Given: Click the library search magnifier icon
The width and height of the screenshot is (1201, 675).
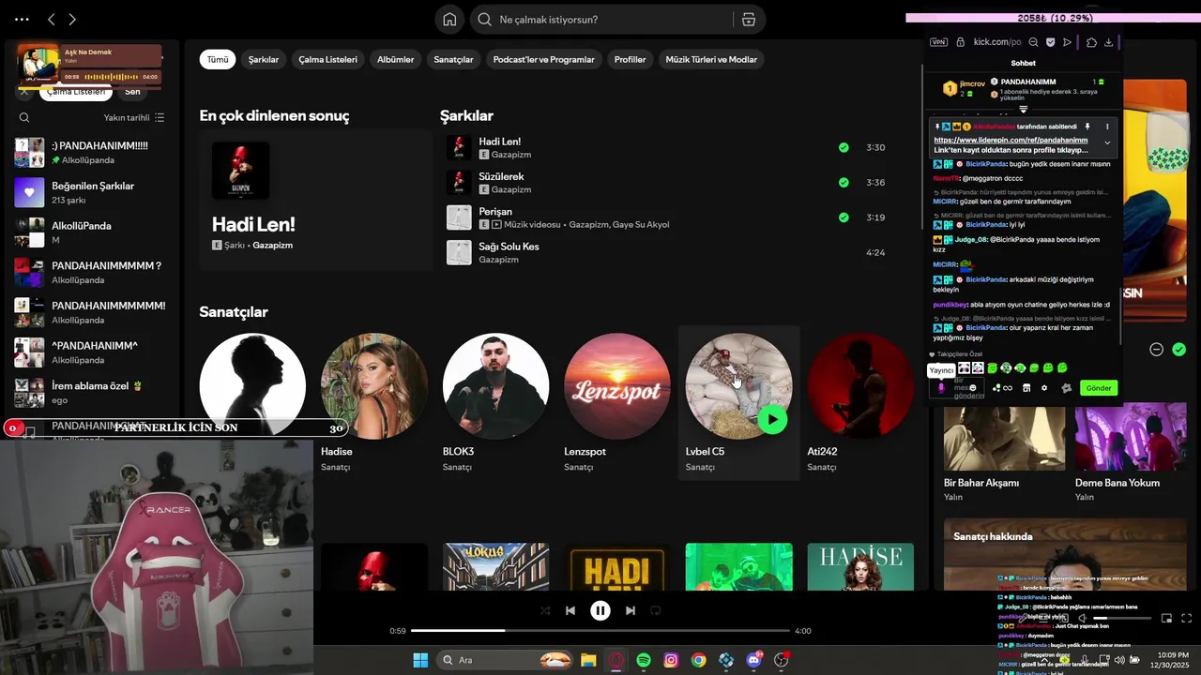Looking at the screenshot, I should [x=24, y=117].
